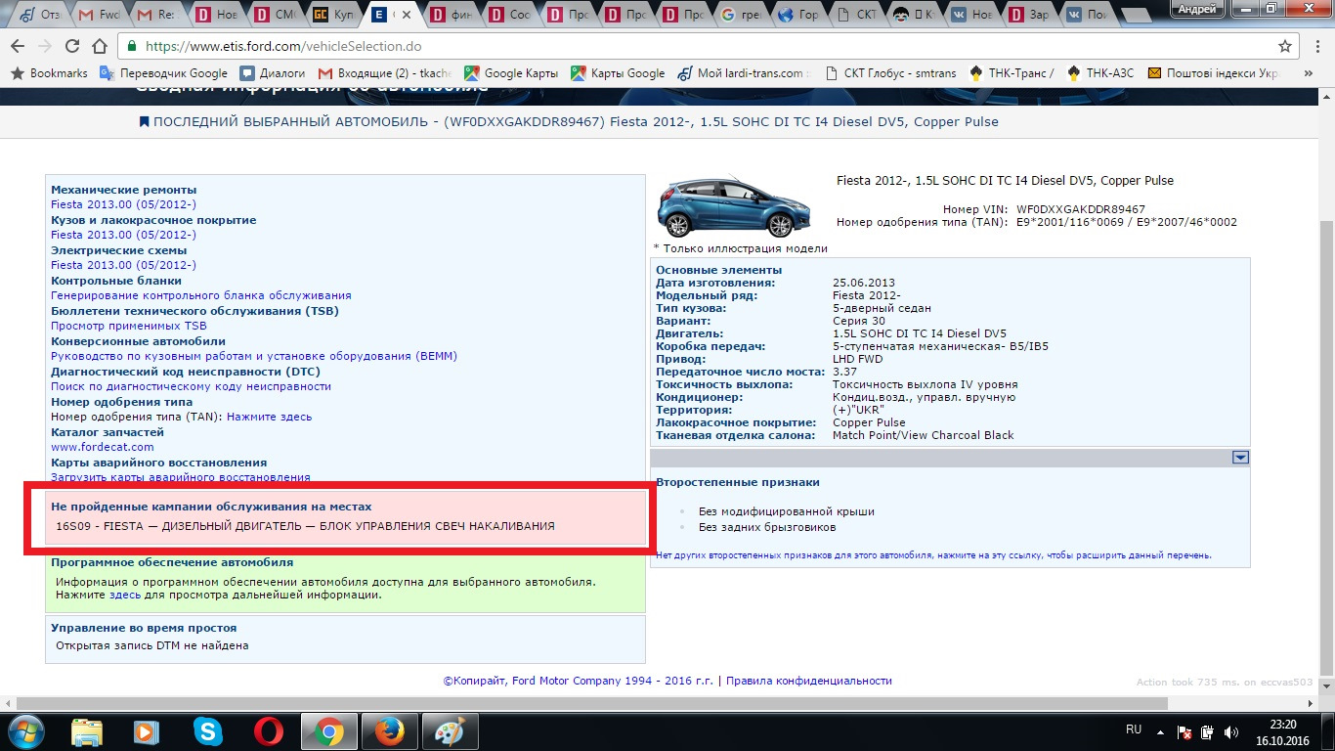The image size is (1335, 751).
Task: Switch to the Зар tab
Action: (x=1035, y=15)
